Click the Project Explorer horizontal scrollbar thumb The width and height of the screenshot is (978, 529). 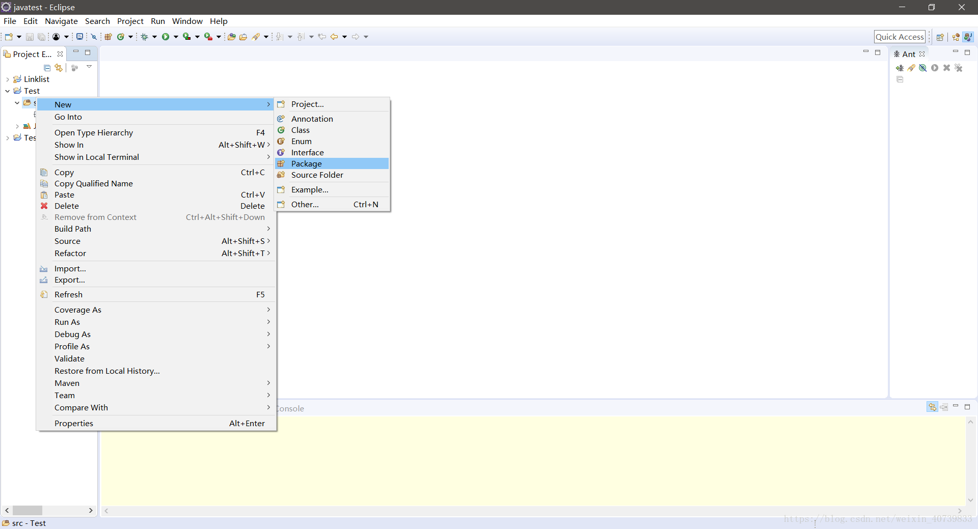click(28, 510)
